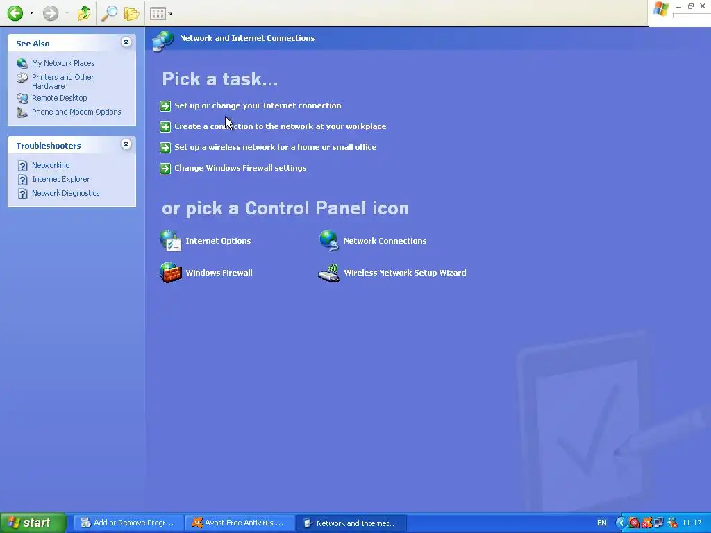This screenshot has height=533, width=711.
Task: Click the Windows Firewall label
Action: coord(219,273)
